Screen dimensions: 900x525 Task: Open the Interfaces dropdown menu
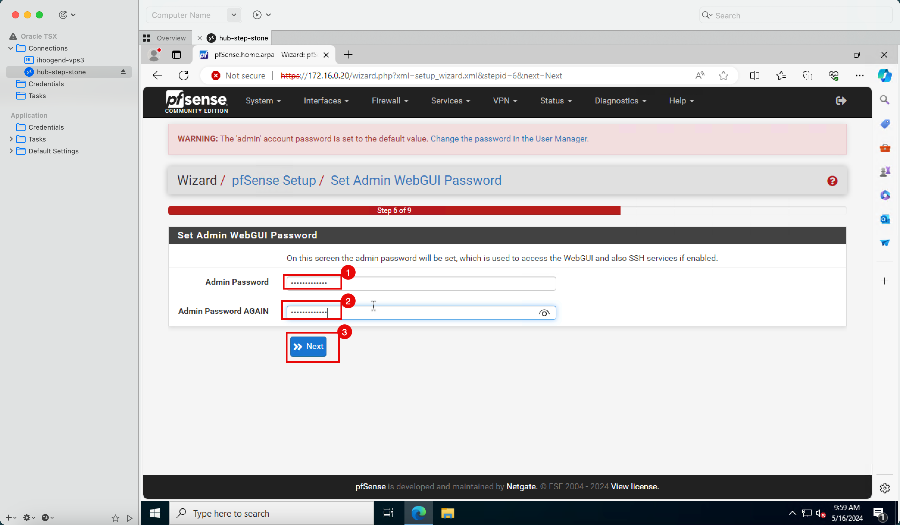pos(326,100)
